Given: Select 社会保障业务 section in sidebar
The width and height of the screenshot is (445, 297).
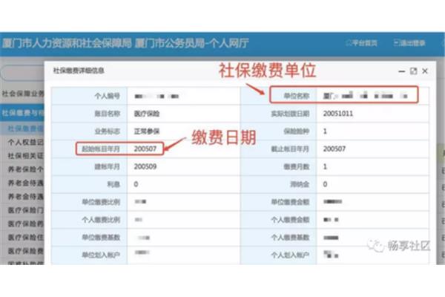Looking at the screenshot, I should tap(23, 94).
